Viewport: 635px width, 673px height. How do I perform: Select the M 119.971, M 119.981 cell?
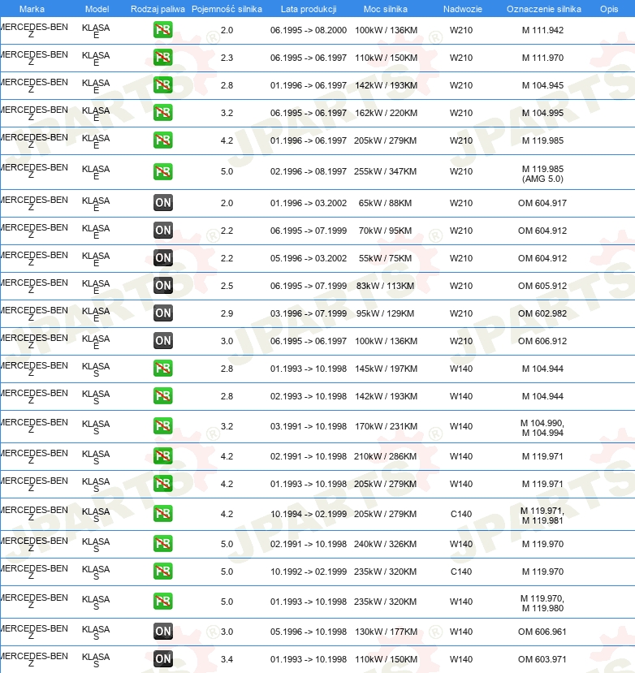pos(542,516)
